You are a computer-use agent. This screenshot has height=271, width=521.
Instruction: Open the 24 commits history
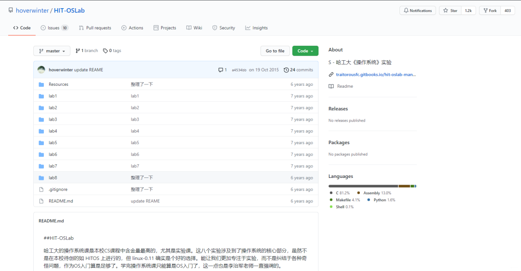tap(299, 70)
